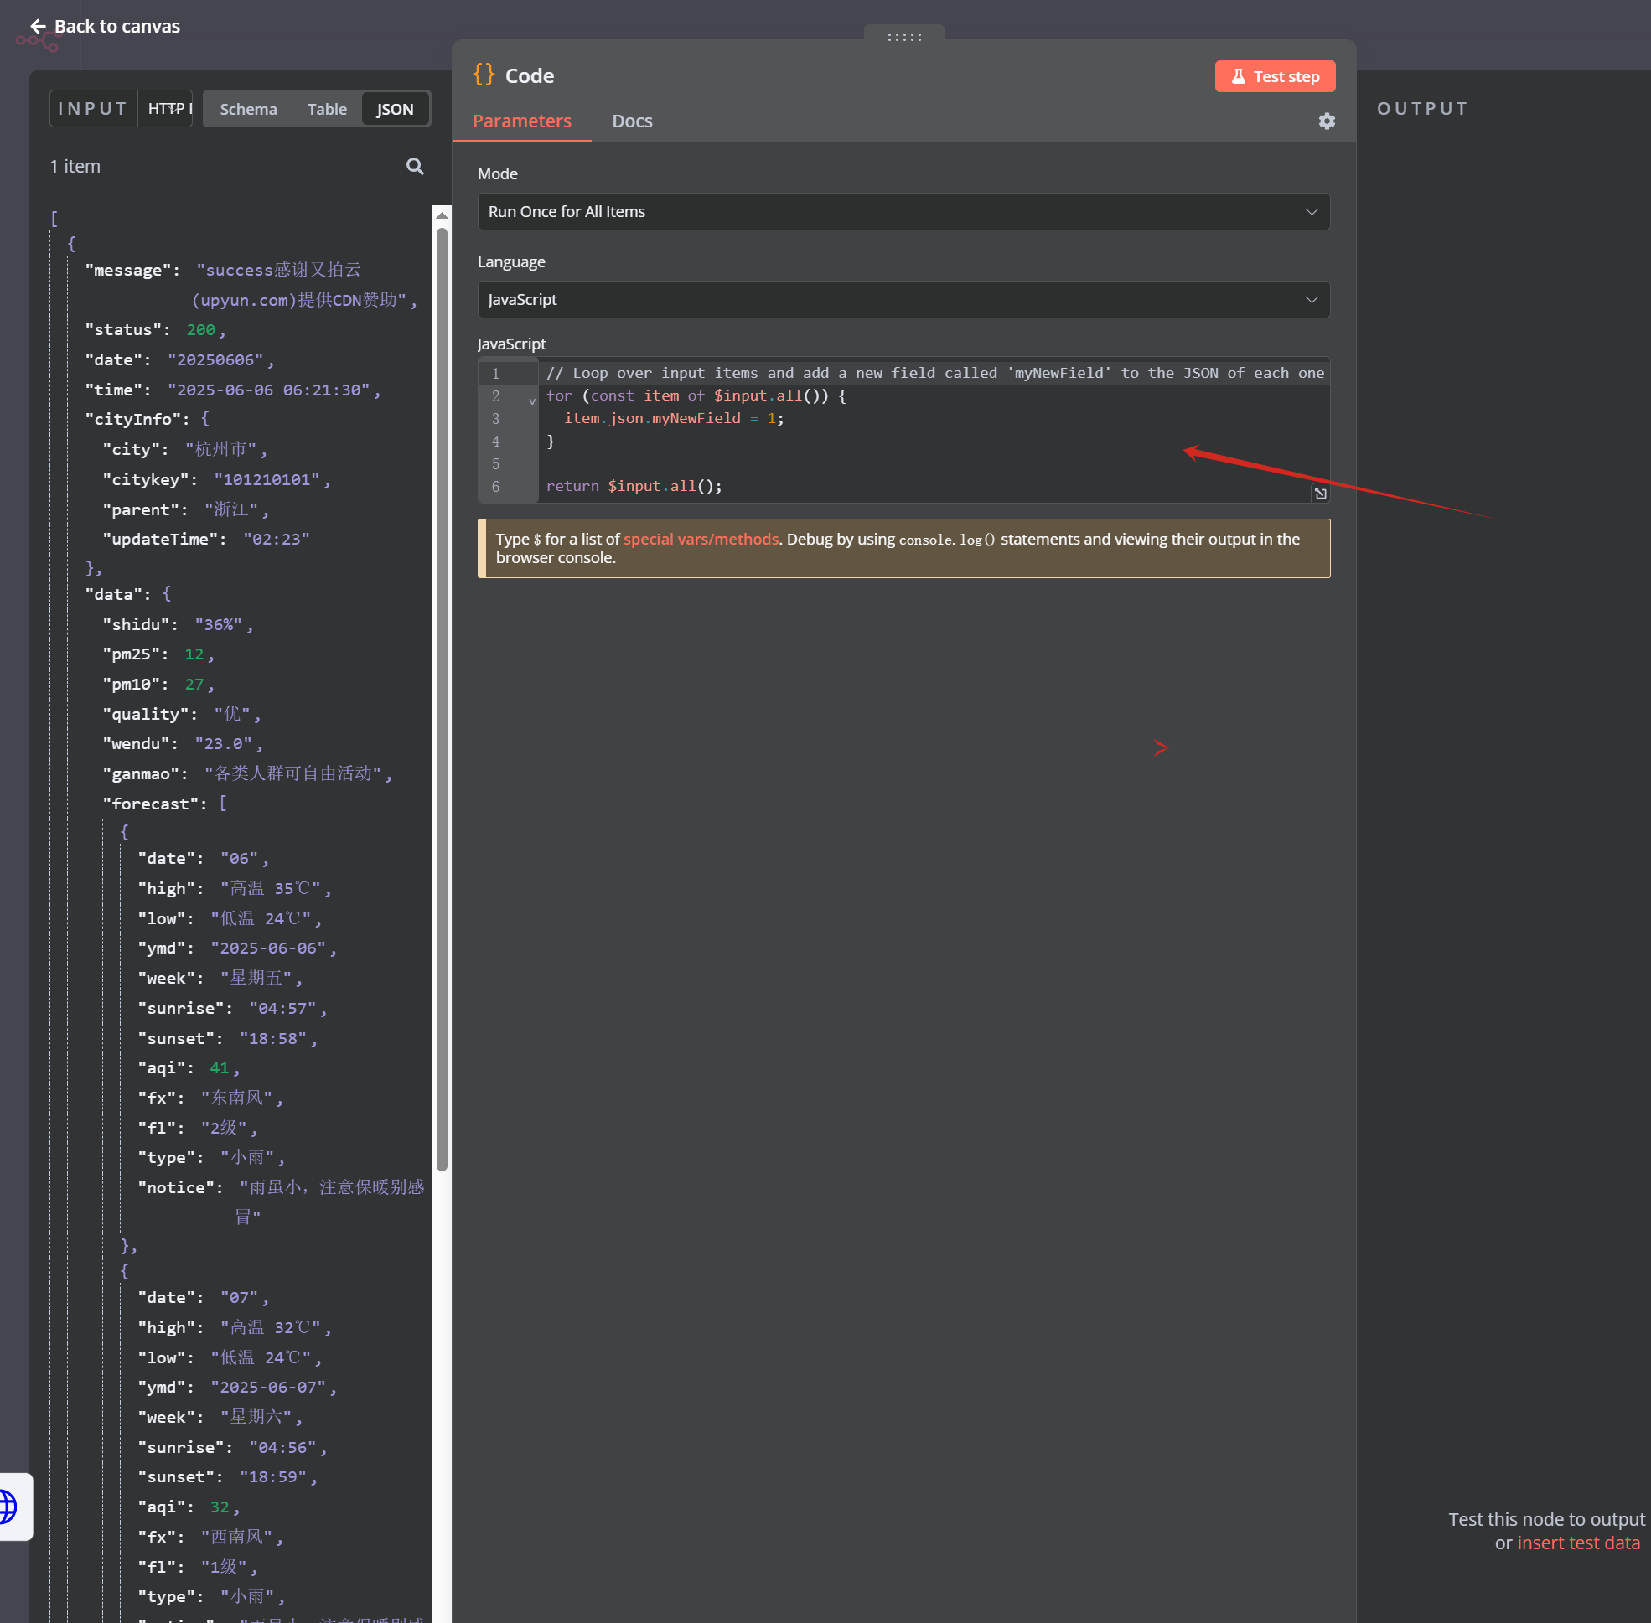The width and height of the screenshot is (1651, 1623).
Task: Collapse the for loop code fold arrow
Action: tap(531, 400)
